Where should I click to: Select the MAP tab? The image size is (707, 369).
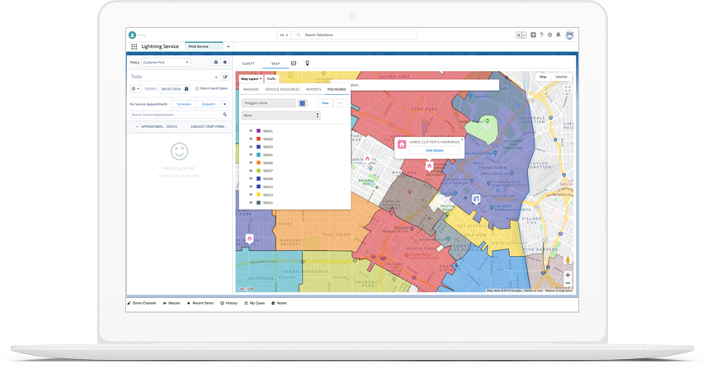click(x=276, y=64)
